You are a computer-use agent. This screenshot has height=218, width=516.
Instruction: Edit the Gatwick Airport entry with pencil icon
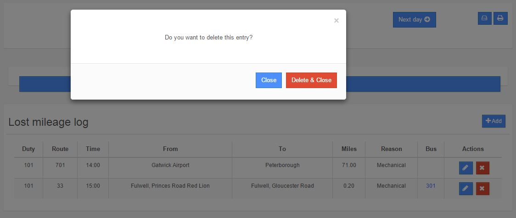[x=466, y=168]
